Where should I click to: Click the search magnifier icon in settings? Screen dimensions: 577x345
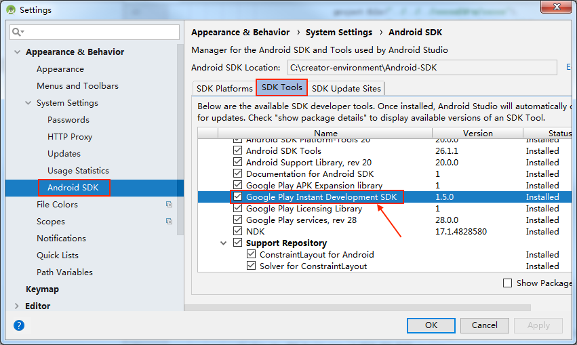coord(18,32)
